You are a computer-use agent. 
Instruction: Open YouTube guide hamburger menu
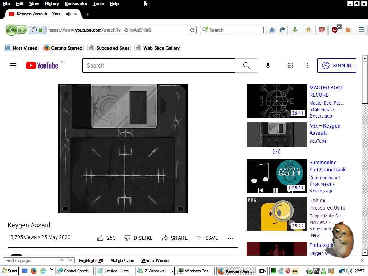pyautogui.click(x=13, y=65)
